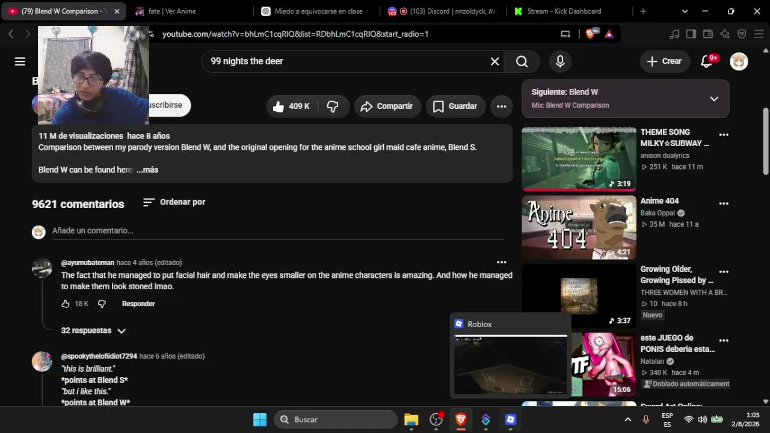This screenshot has width=770, height=433.
Task: Open a new browser tab
Action: point(643,11)
